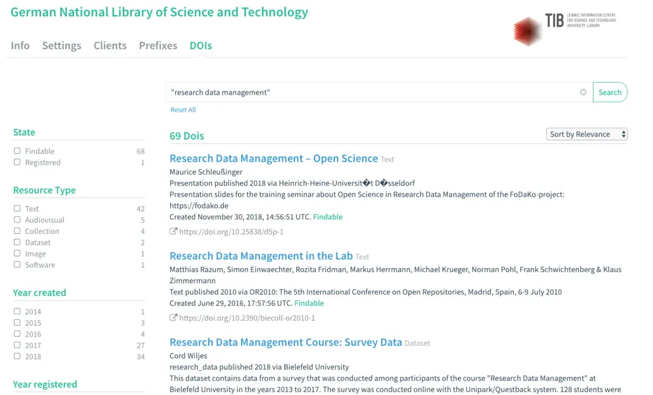This screenshot has width=653, height=395.
Task: Go to the Settings tab
Action: (x=61, y=46)
